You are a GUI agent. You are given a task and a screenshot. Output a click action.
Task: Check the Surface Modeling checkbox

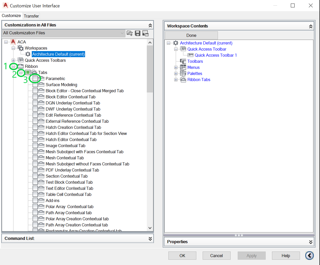(x=35, y=85)
